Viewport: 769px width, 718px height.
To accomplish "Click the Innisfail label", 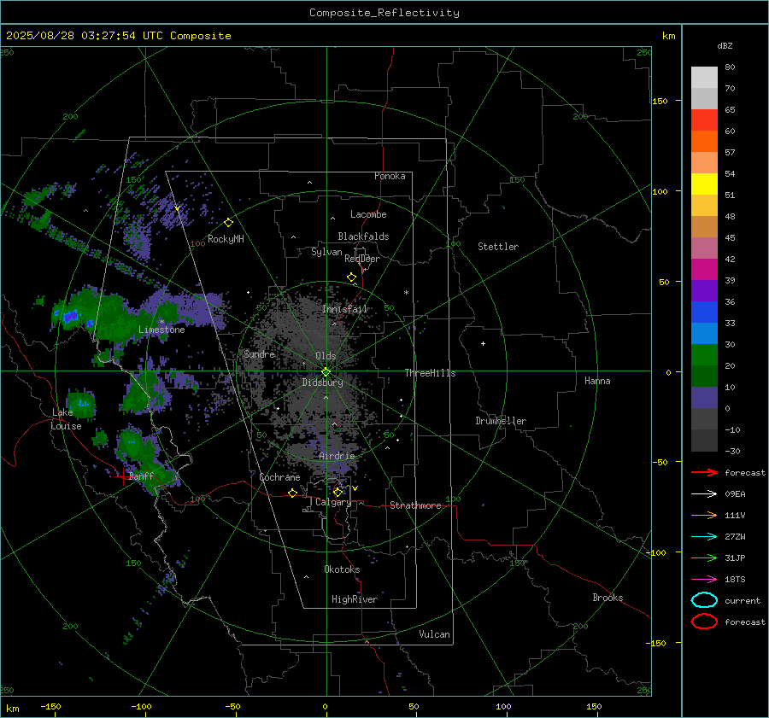I will coord(345,309).
